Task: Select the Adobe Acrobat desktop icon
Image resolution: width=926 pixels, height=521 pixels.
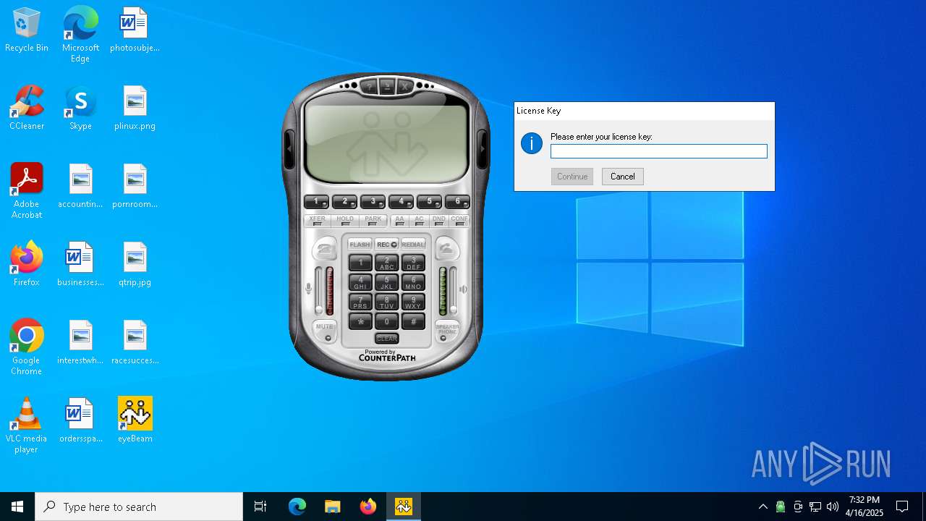Action: [27, 191]
